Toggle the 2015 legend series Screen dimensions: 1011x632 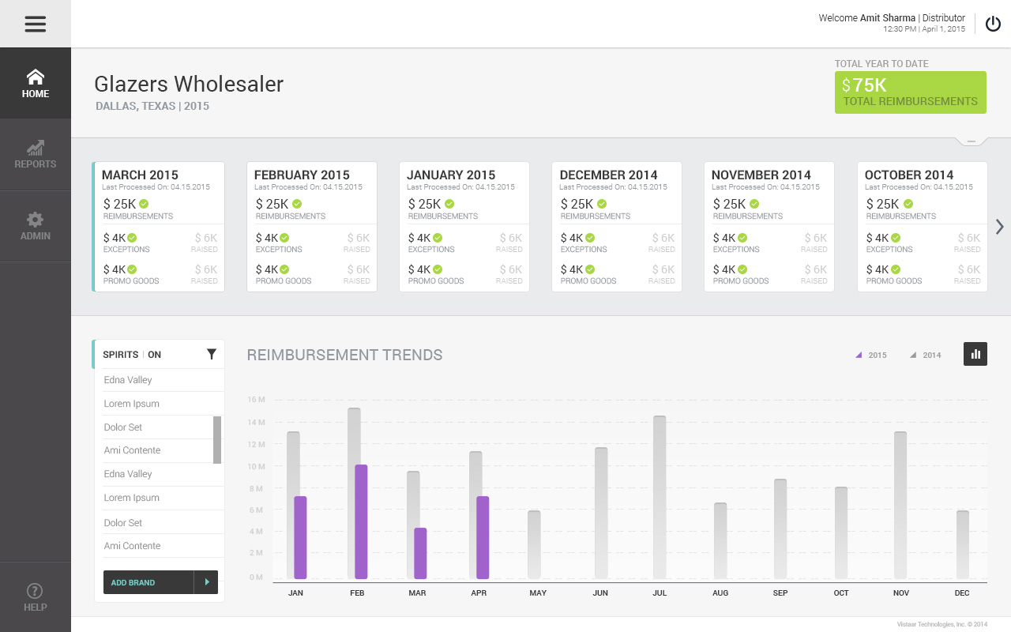[x=871, y=355]
